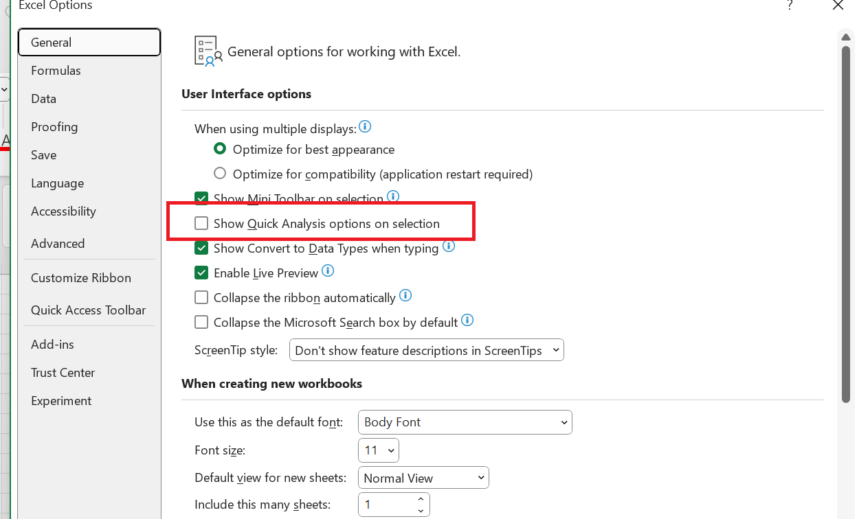Disable Show Mini Toolbar on selection

coord(201,198)
